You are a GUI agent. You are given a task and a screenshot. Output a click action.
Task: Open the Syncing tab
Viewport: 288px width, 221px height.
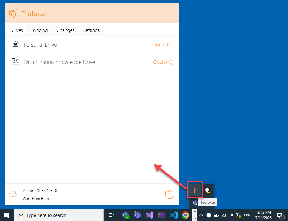pyautogui.click(x=40, y=30)
